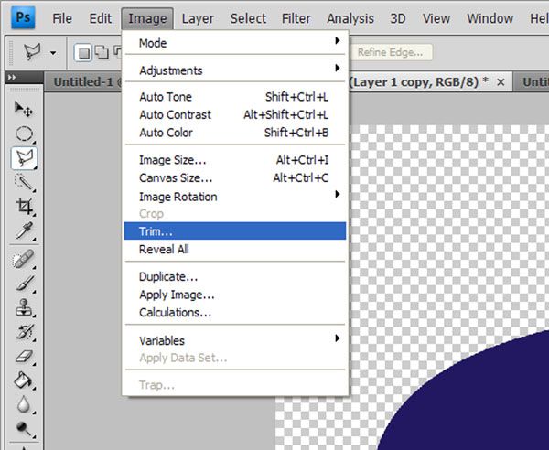Open Canvas Size dialog

pyautogui.click(x=235, y=177)
